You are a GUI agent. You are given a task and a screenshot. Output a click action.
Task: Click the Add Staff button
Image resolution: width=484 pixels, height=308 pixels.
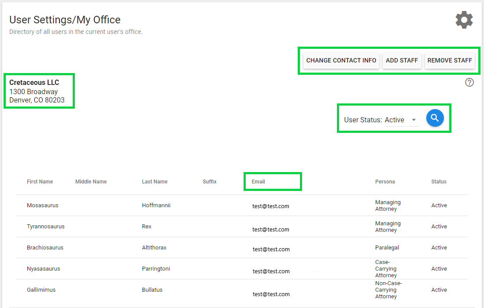pyautogui.click(x=402, y=60)
